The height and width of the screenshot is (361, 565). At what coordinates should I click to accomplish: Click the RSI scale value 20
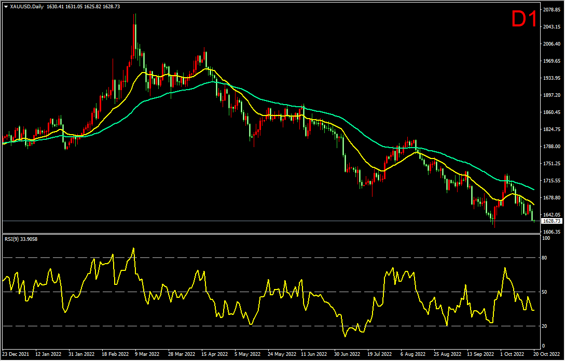544,326
